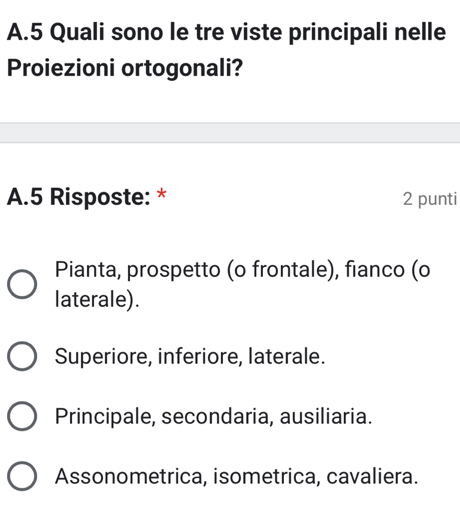Click the 'Proiezioni ortogonali?' heading line
The height and width of the screenshot is (529, 460).
[x=125, y=68]
